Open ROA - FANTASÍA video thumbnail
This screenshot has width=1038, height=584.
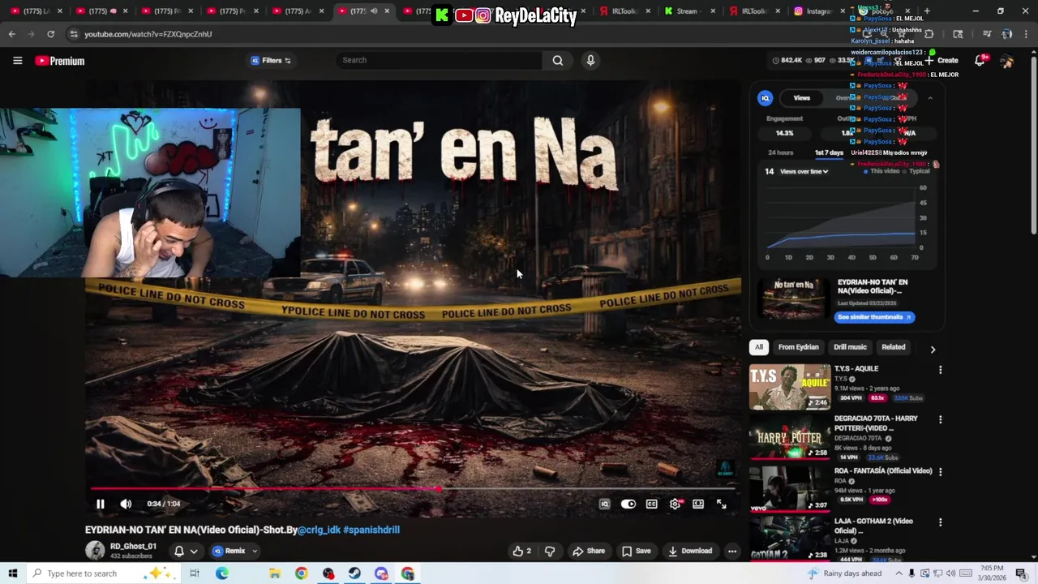[789, 489]
